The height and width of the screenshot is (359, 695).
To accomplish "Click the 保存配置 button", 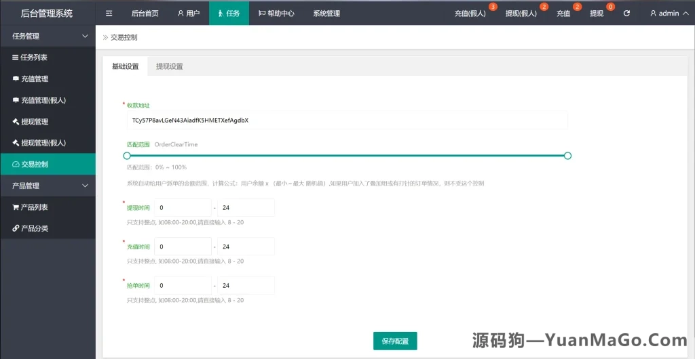I will click(395, 341).
